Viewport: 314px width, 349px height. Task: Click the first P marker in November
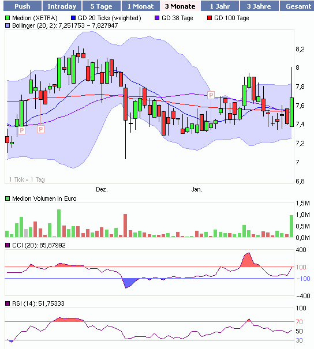point(21,130)
